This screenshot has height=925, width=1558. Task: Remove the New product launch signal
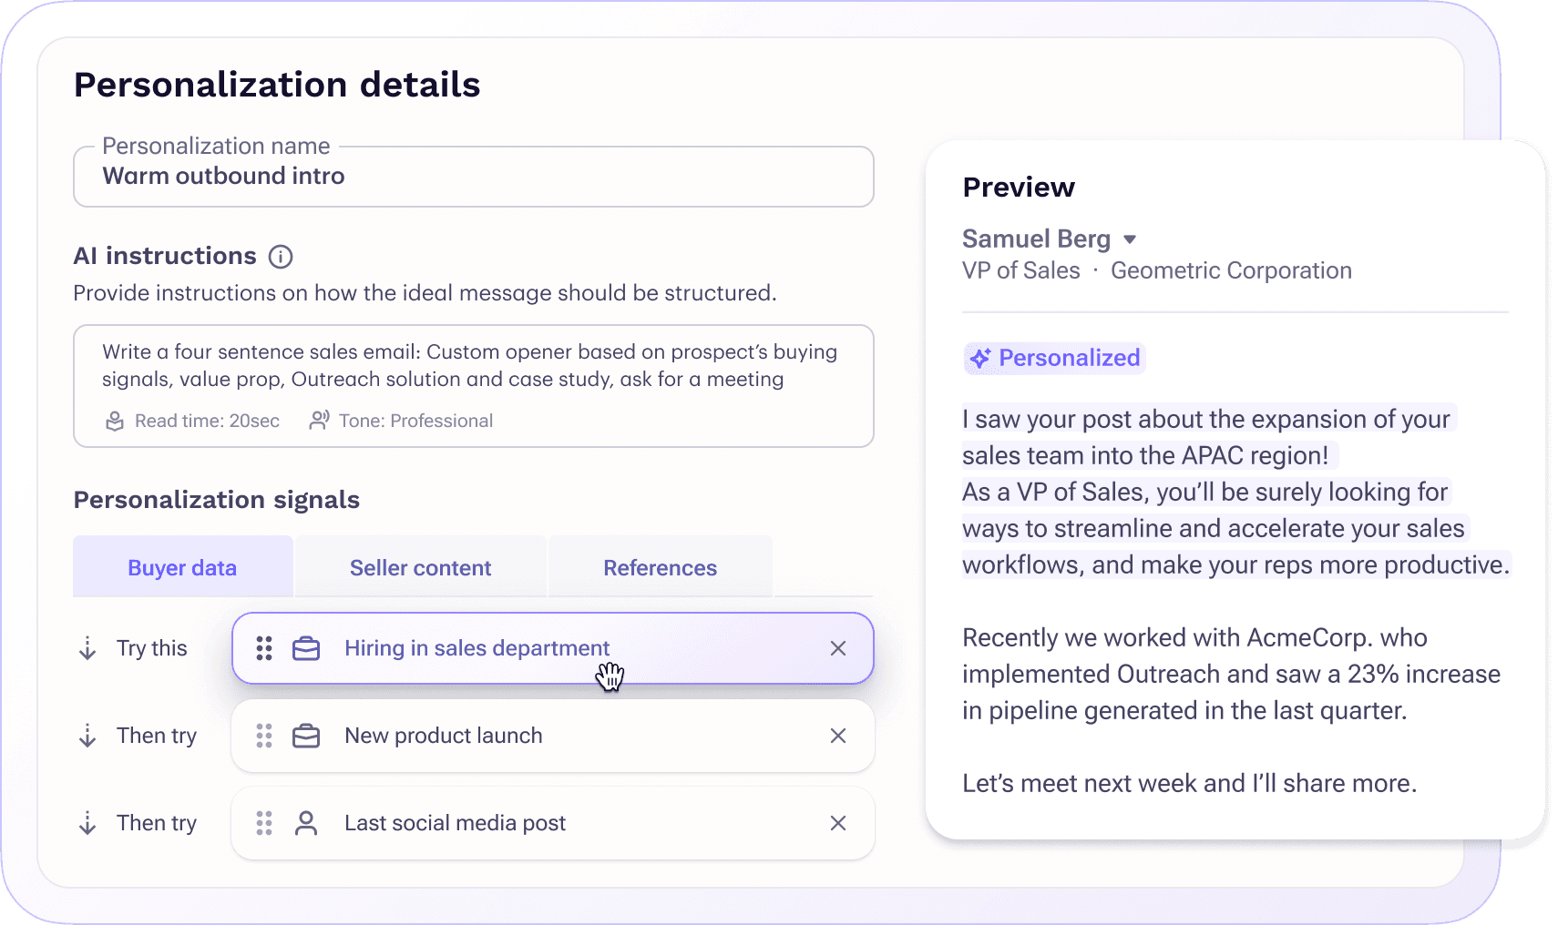tap(837, 736)
